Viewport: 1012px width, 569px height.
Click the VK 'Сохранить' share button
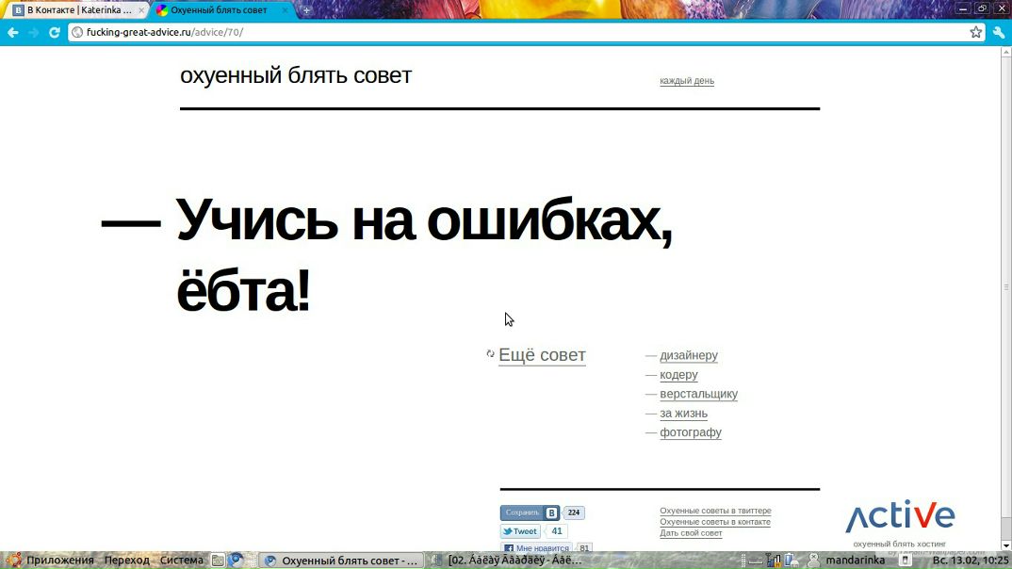click(522, 513)
